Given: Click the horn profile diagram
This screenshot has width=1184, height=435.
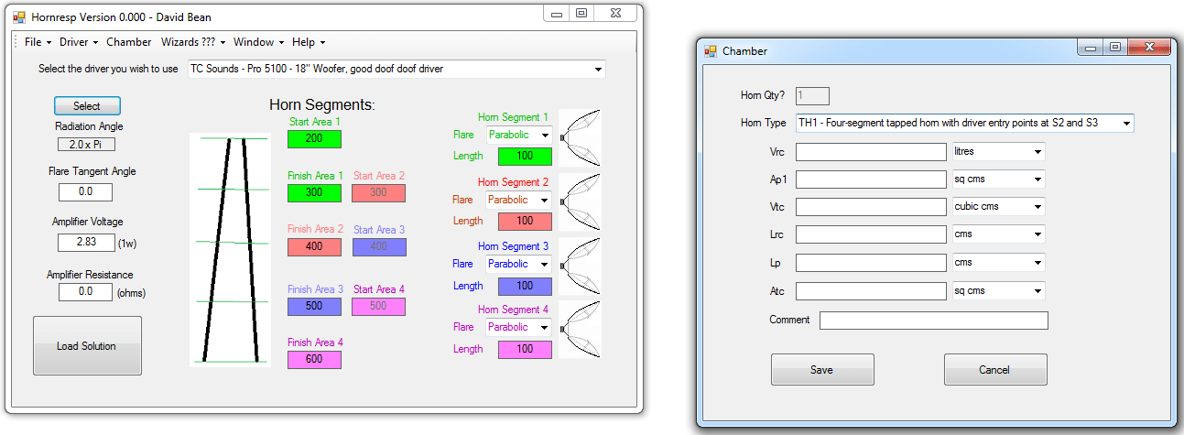Looking at the screenshot, I should click(230, 250).
